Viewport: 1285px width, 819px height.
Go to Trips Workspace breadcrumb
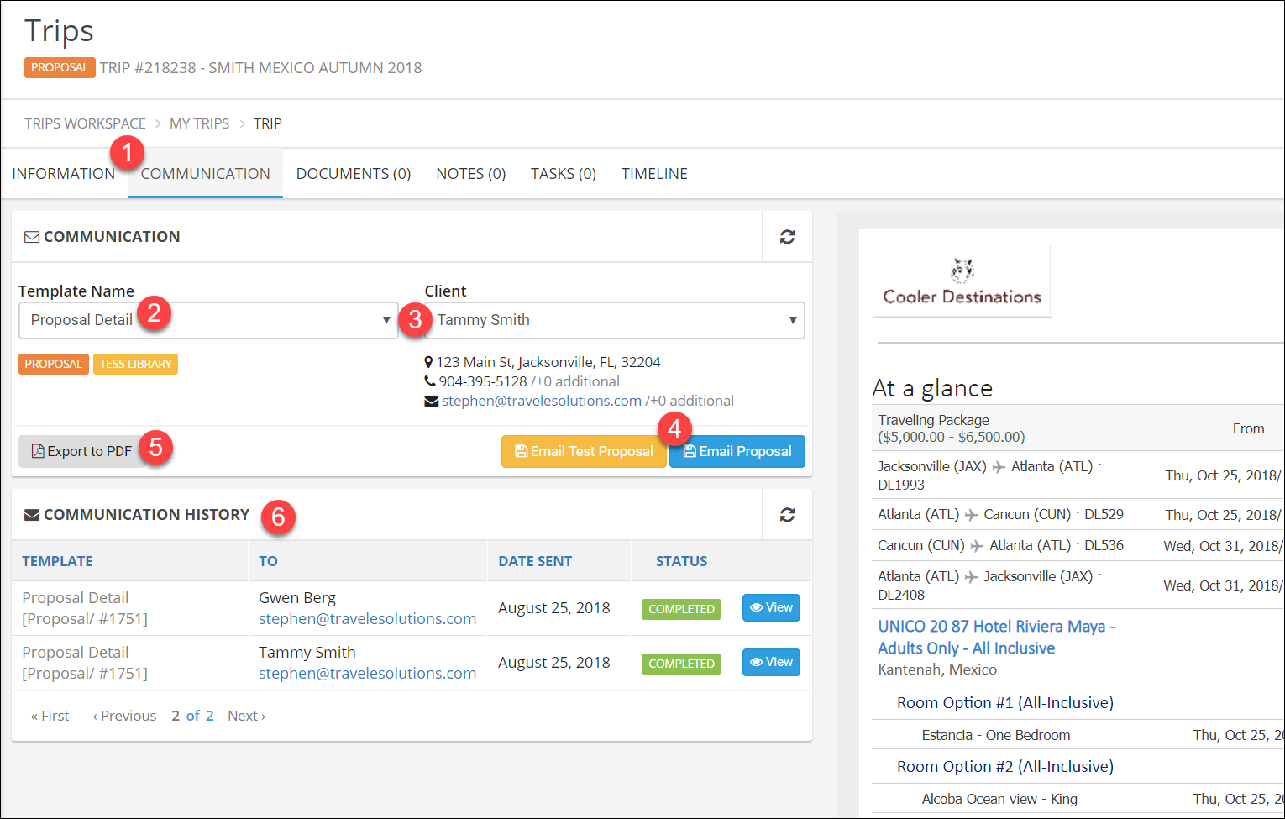[85, 123]
